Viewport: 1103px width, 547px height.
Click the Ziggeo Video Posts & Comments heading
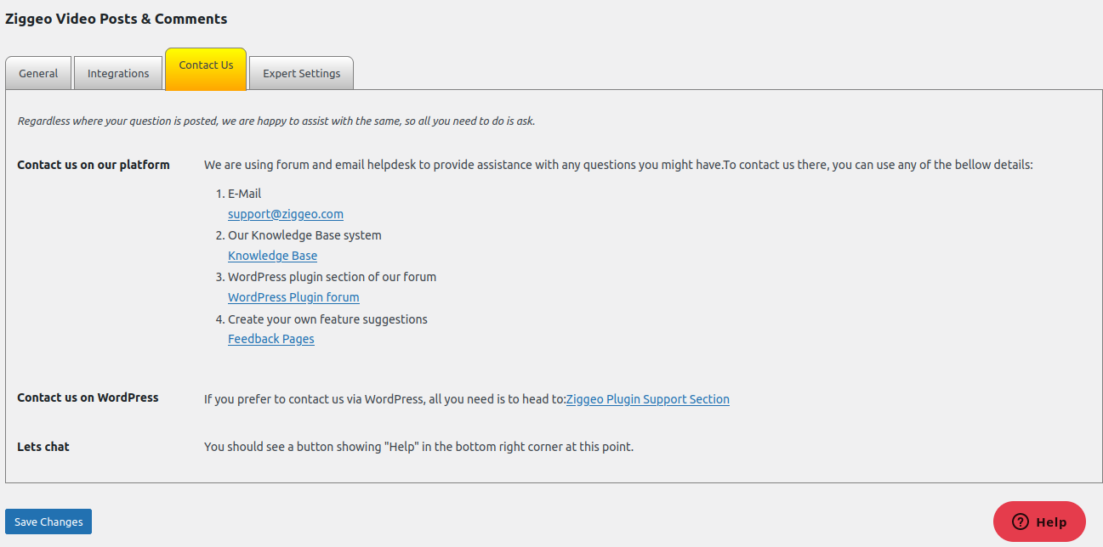(x=117, y=19)
